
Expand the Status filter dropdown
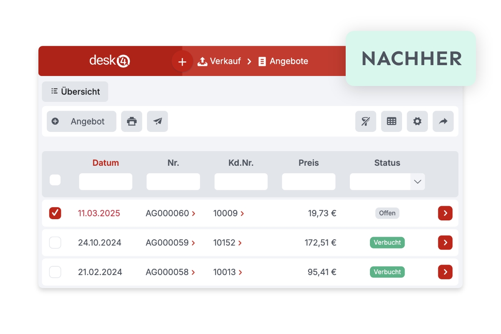[417, 182]
